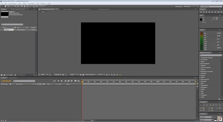This screenshot has height=122, width=223.
Task: Toggle loop option in Preview panel
Action: click(218, 12)
